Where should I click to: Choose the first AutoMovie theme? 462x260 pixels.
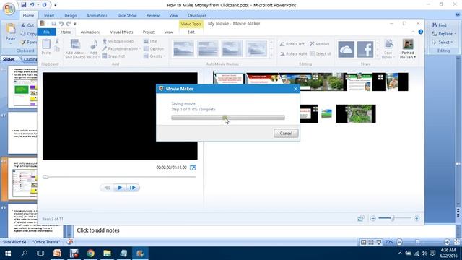tap(183, 48)
